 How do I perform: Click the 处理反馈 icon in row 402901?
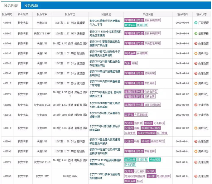pyautogui.click(x=196, y=105)
